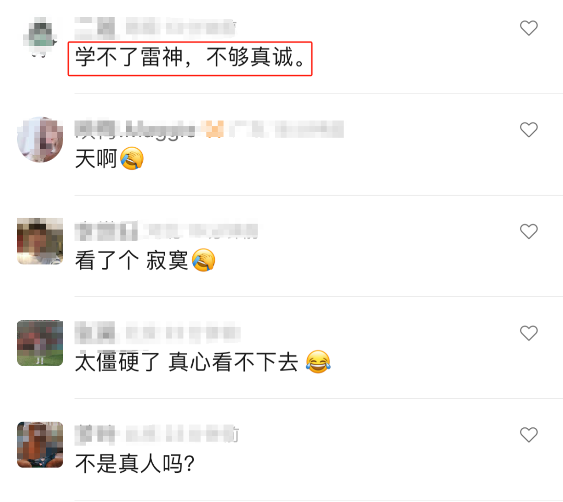
Task: Select the highlighted comment '学不了雷神，不够真诚。'
Action: coord(190,58)
